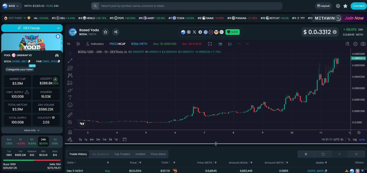Open the My positions tab
367x173 pixels.
101,154
